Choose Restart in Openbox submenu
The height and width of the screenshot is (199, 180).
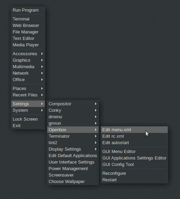pos(134,180)
